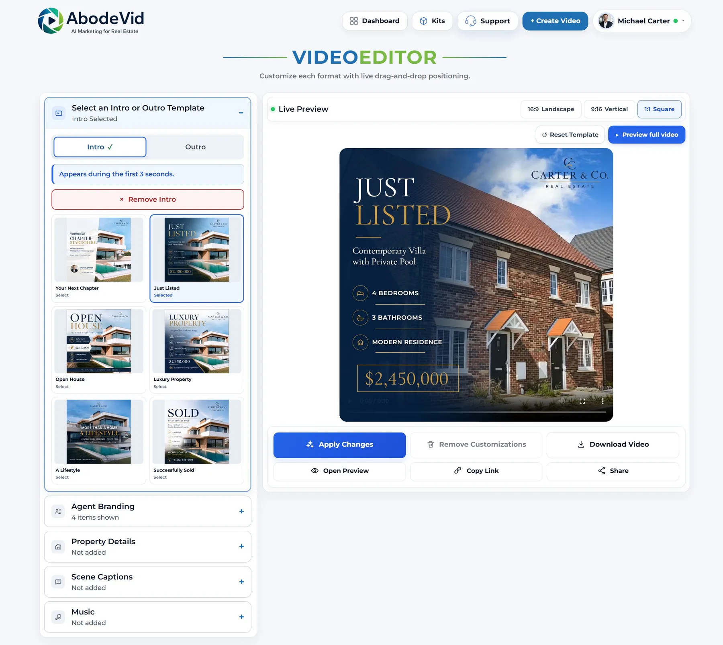
Task: Collapse the Intro or Outro Template panel
Action: pos(241,113)
